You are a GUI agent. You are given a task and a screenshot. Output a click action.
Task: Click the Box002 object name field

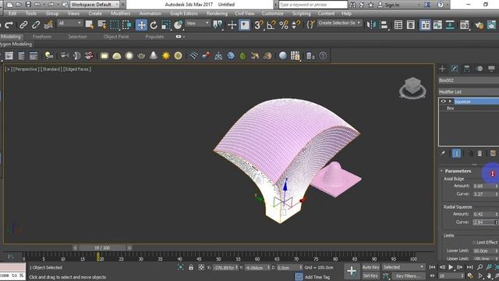pyautogui.click(x=469, y=80)
